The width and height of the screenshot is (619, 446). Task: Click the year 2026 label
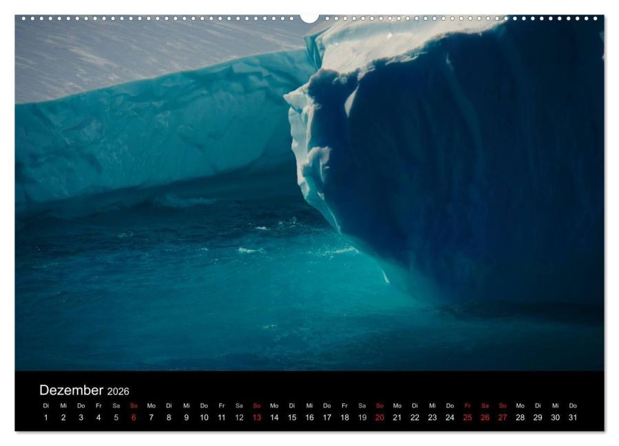coord(118,392)
